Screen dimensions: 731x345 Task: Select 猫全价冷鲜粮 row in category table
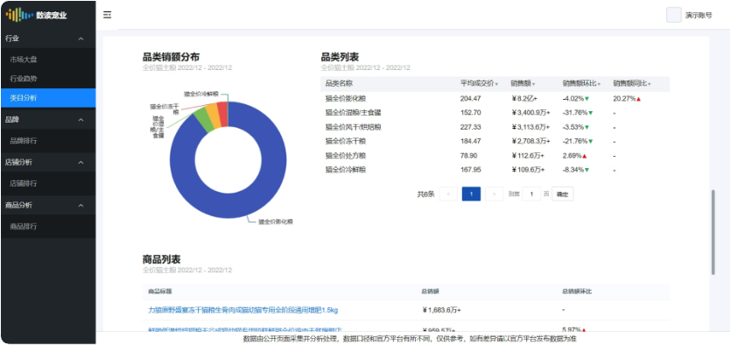point(496,170)
